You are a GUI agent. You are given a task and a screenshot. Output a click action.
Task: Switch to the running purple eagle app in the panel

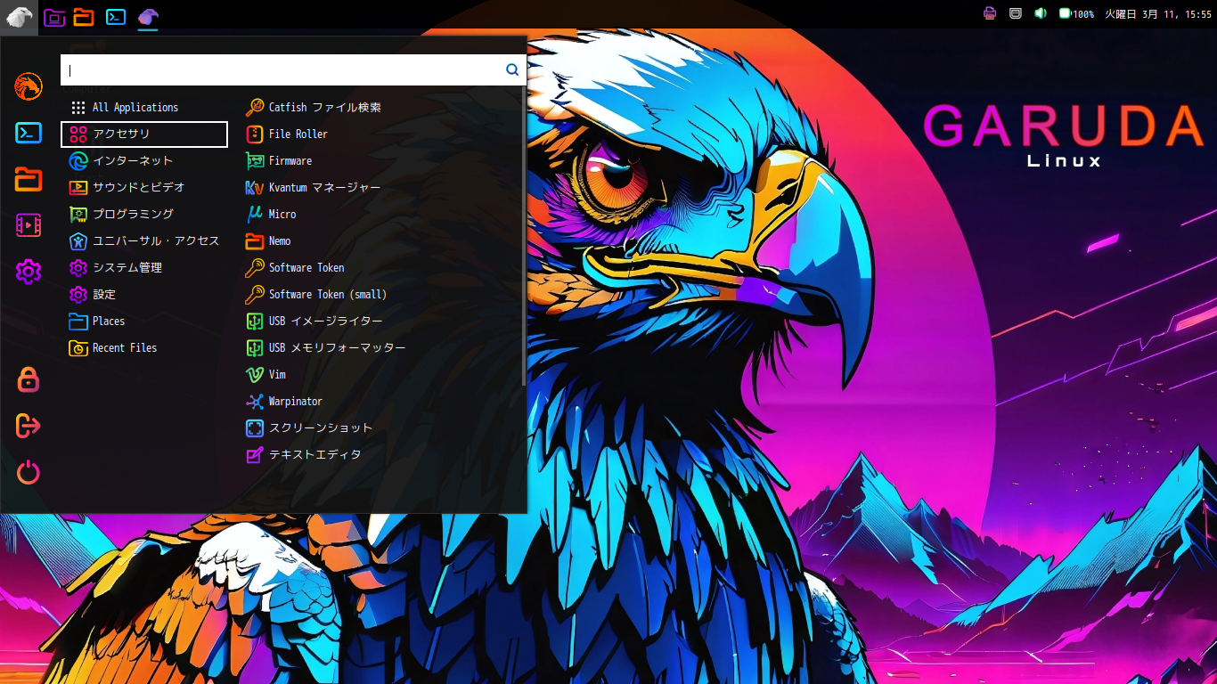point(148,16)
